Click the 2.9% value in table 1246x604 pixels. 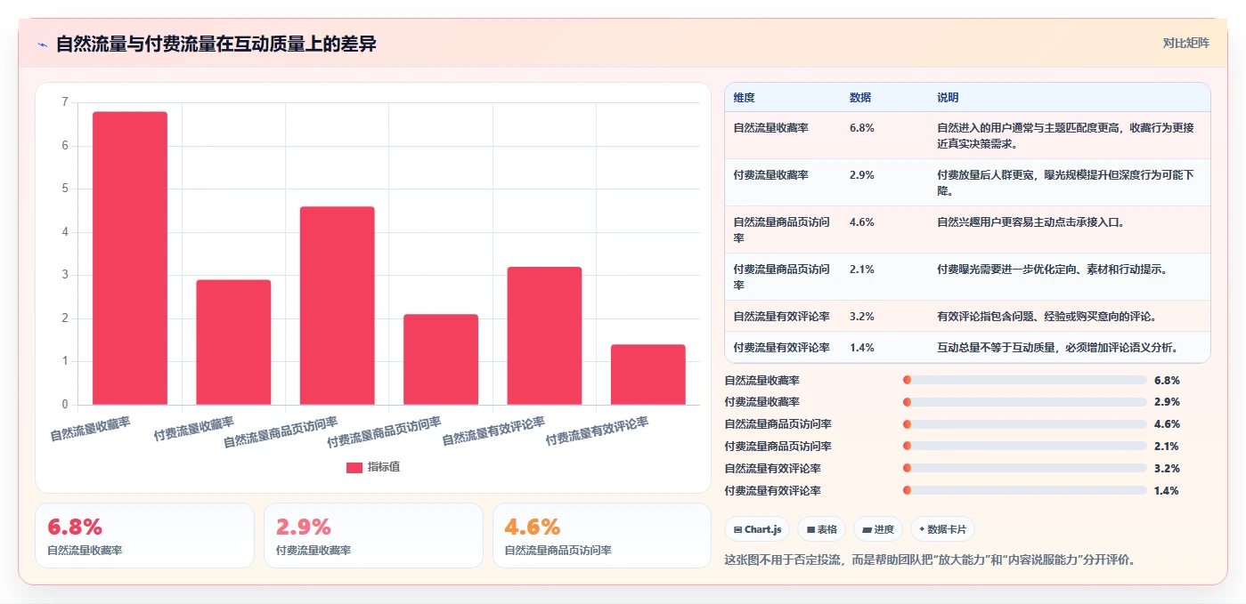[x=862, y=175]
